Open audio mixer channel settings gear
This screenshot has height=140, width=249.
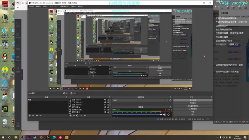click(x=168, y=114)
